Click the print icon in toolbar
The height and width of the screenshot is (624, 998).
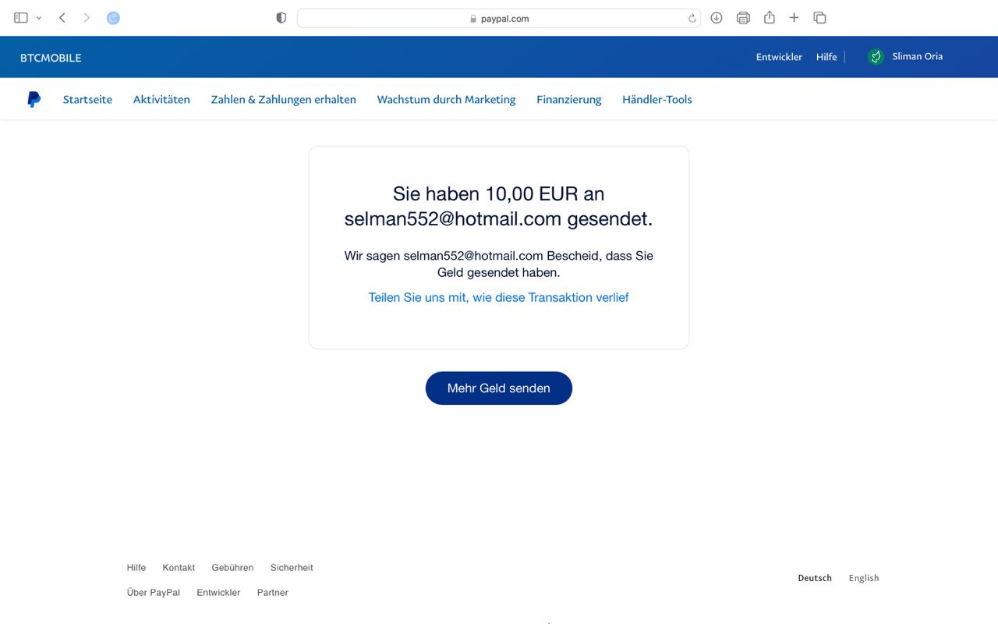coord(743,18)
